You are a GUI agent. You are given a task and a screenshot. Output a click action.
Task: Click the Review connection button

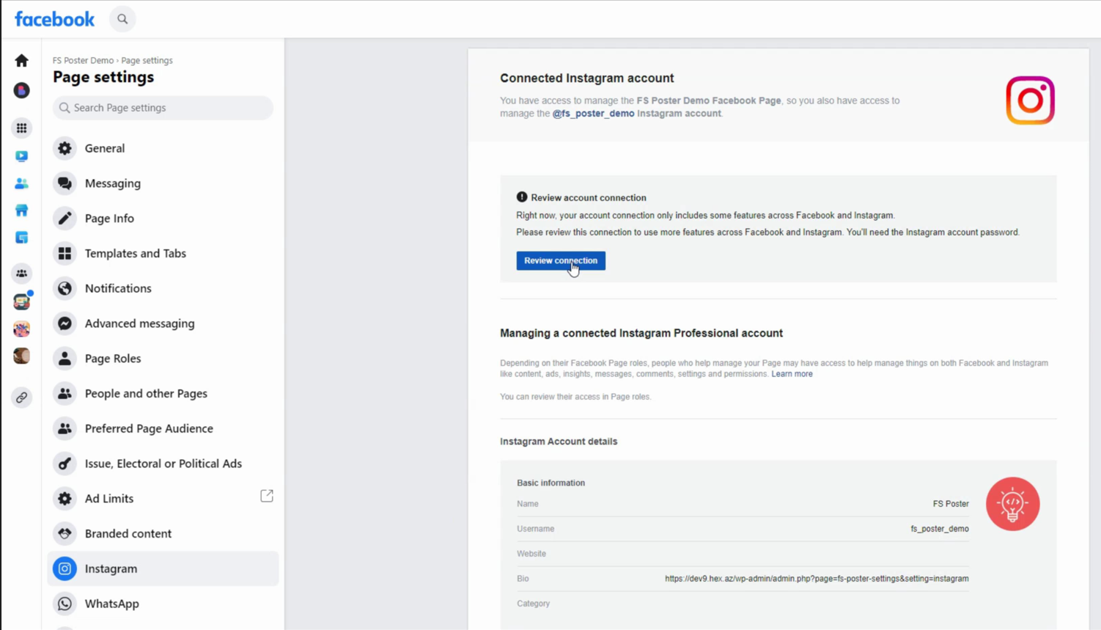tap(561, 260)
